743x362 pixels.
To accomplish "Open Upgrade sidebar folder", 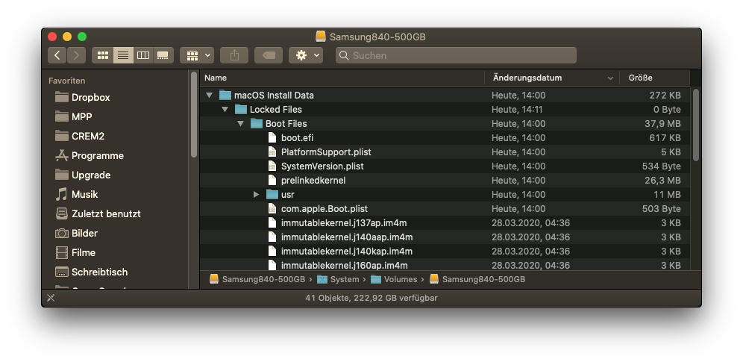I will [83, 175].
